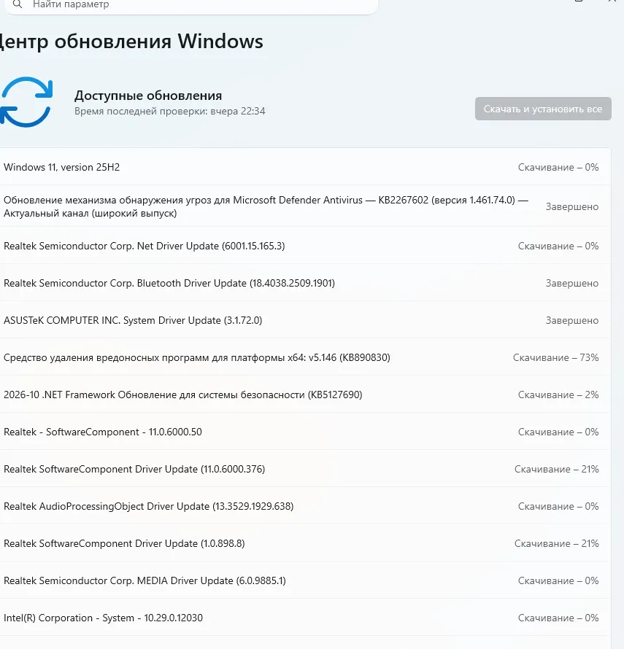Click the "Завершено" status of the Defender update
The image size is (624, 649).
click(571, 206)
